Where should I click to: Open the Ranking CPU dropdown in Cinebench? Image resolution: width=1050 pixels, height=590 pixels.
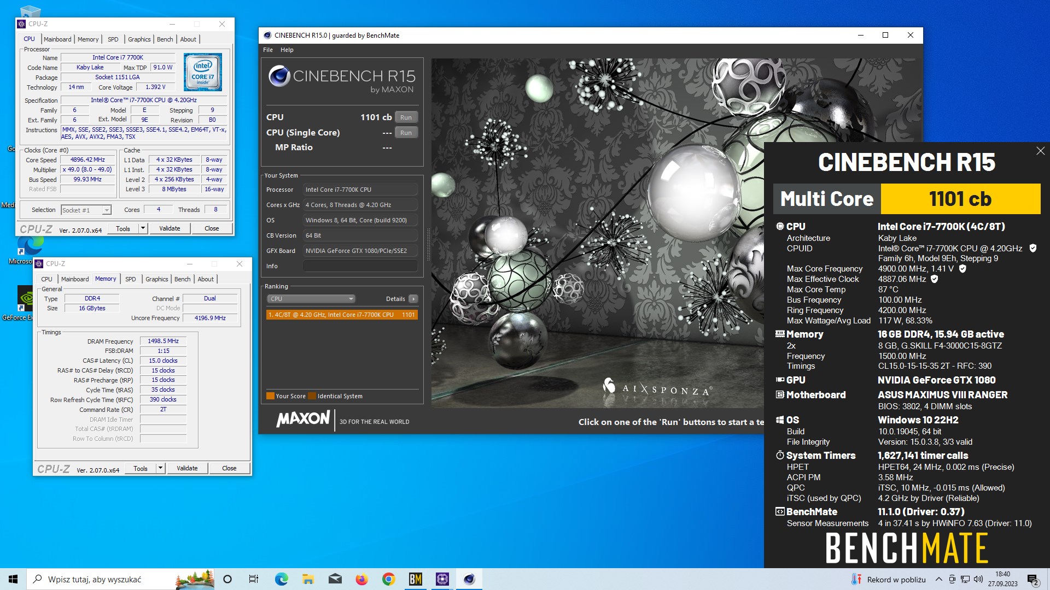[311, 299]
